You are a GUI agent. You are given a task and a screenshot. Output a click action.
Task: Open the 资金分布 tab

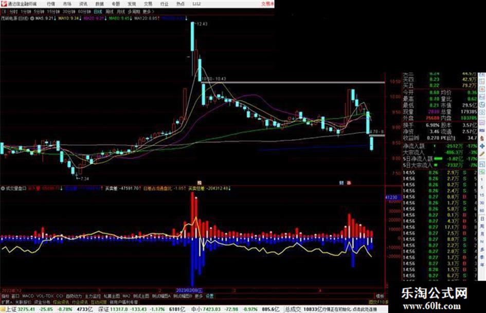coord(42,302)
